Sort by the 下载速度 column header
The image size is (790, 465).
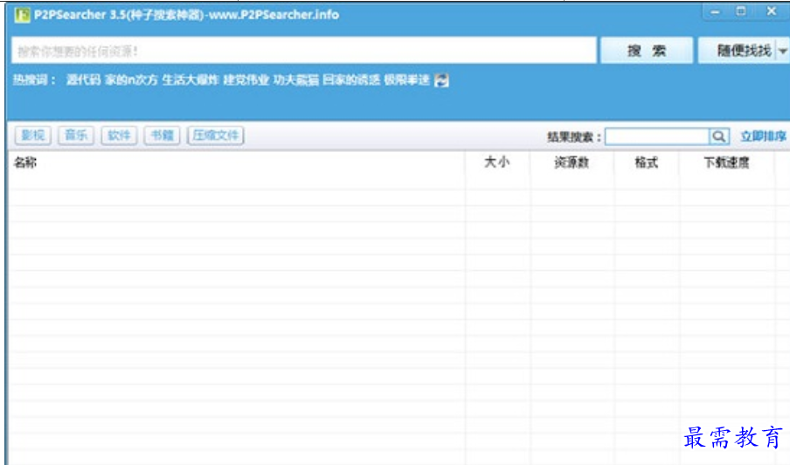pos(726,163)
